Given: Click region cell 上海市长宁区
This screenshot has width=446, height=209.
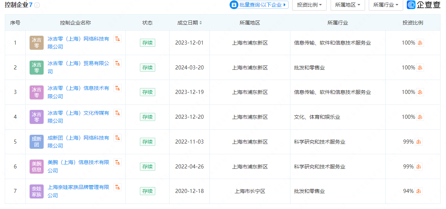Looking at the screenshot, I should pyautogui.click(x=250, y=191).
